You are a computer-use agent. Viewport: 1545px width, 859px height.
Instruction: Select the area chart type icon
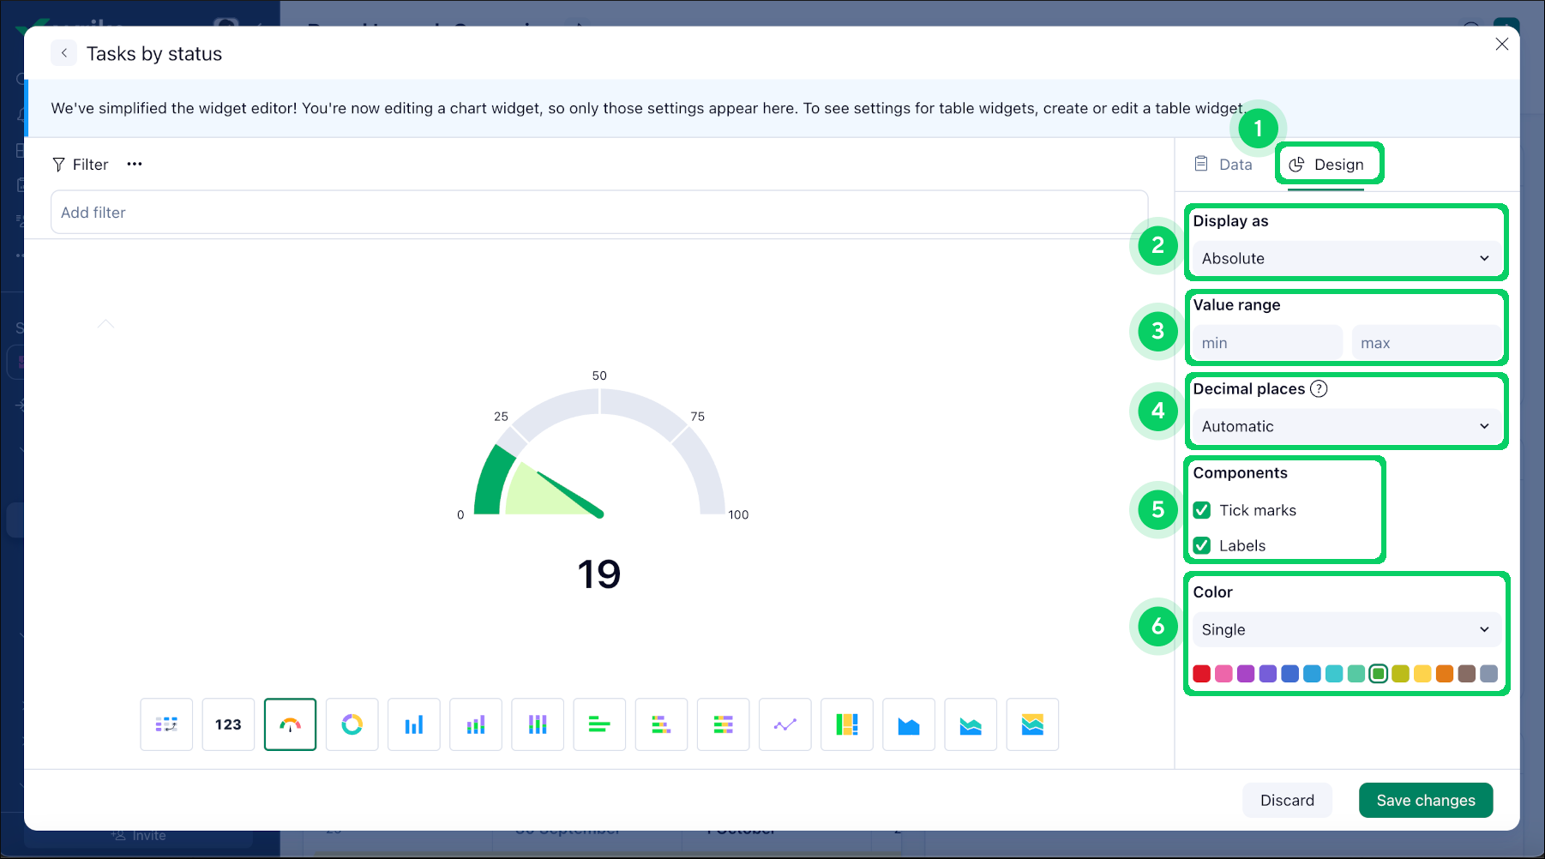908,724
